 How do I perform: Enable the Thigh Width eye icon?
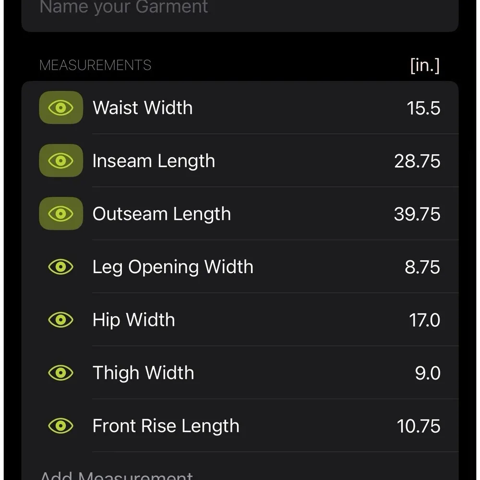point(61,372)
